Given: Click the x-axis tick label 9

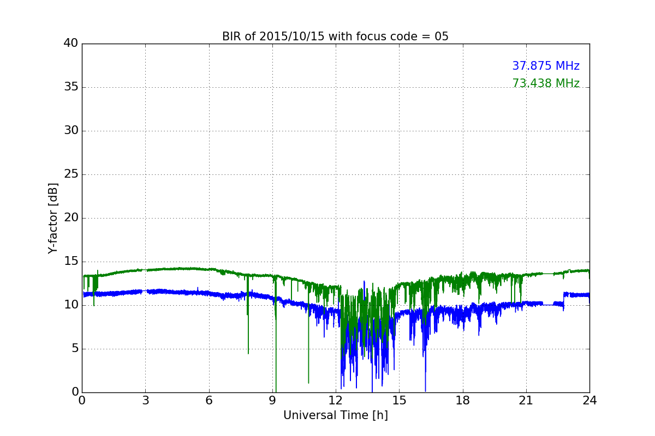Looking at the screenshot, I should 272,401.
